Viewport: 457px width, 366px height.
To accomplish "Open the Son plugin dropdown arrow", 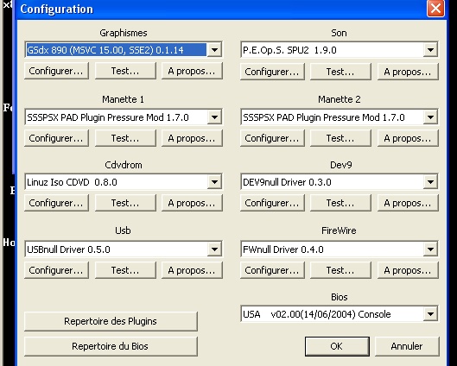I will point(430,50).
